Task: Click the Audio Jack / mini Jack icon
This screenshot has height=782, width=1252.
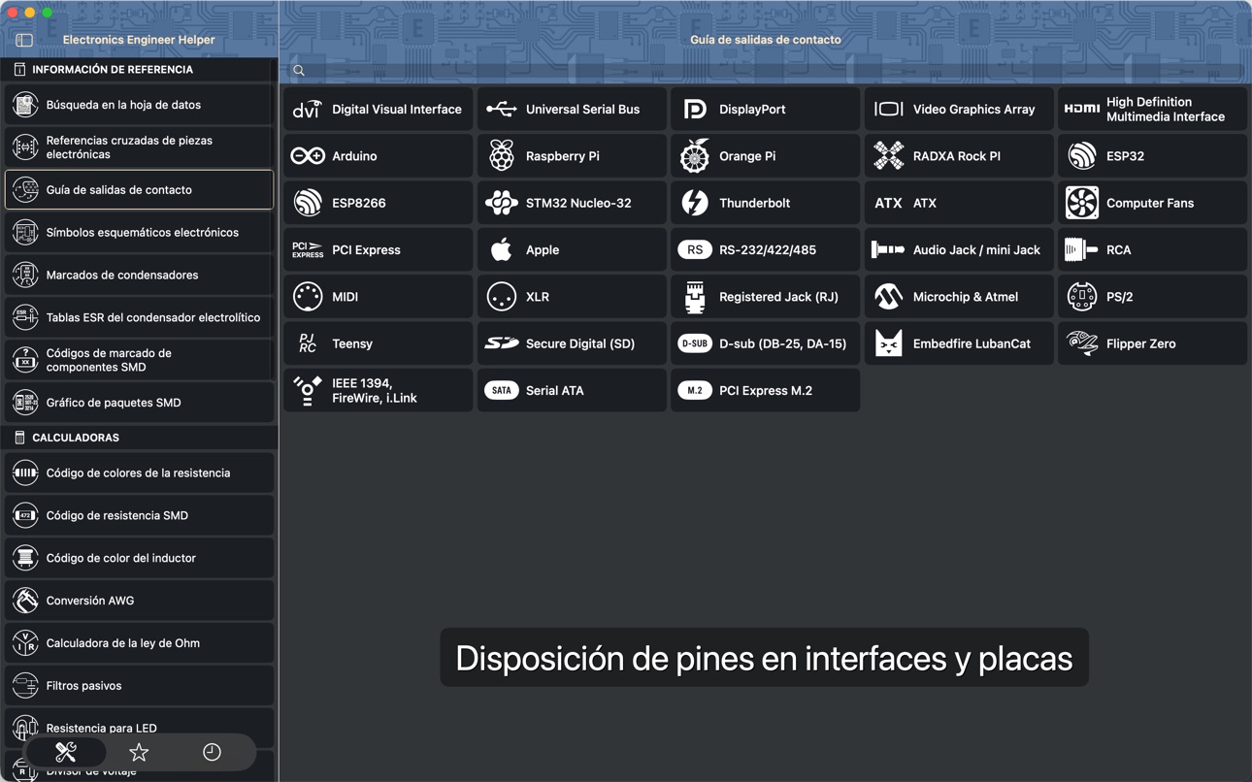Action: click(x=888, y=250)
